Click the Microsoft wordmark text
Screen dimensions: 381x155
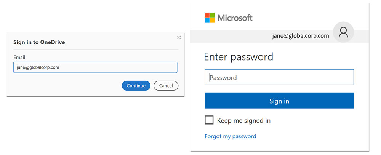tap(235, 18)
